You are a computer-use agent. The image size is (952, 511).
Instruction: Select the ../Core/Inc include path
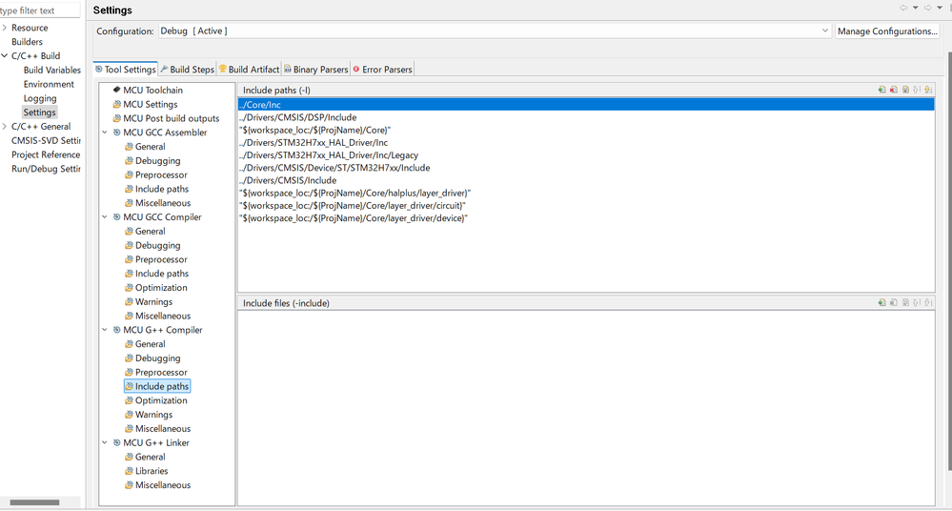[x=586, y=105]
